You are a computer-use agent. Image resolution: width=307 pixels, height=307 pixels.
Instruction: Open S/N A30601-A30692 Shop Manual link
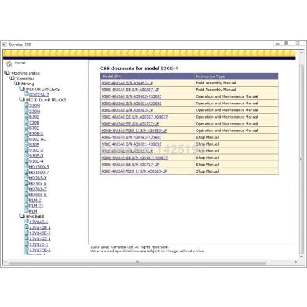[x=131, y=144]
